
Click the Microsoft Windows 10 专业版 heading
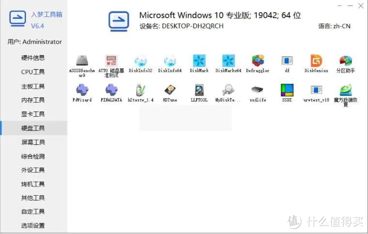coord(220,15)
